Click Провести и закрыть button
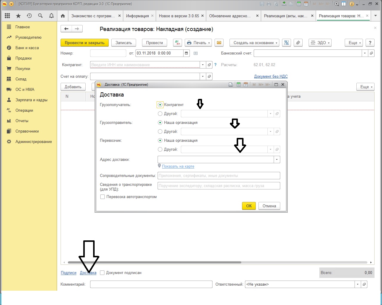382x305 pixels. [85, 43]
